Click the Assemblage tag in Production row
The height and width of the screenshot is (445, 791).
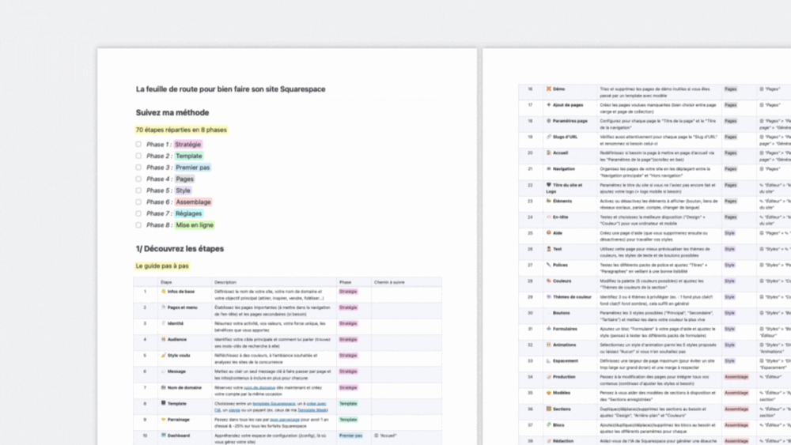point(736,377)
